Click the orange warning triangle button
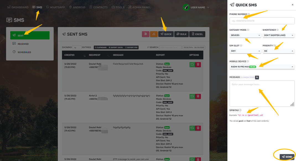 pos(154,34)
